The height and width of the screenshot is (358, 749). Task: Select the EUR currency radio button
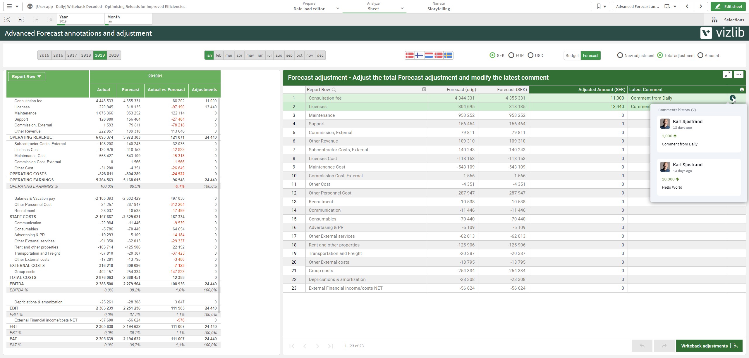tap(511, 55)
